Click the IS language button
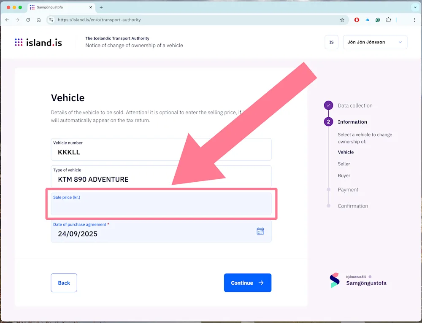This screenshot has width=422, height=323. coord(332,42)
